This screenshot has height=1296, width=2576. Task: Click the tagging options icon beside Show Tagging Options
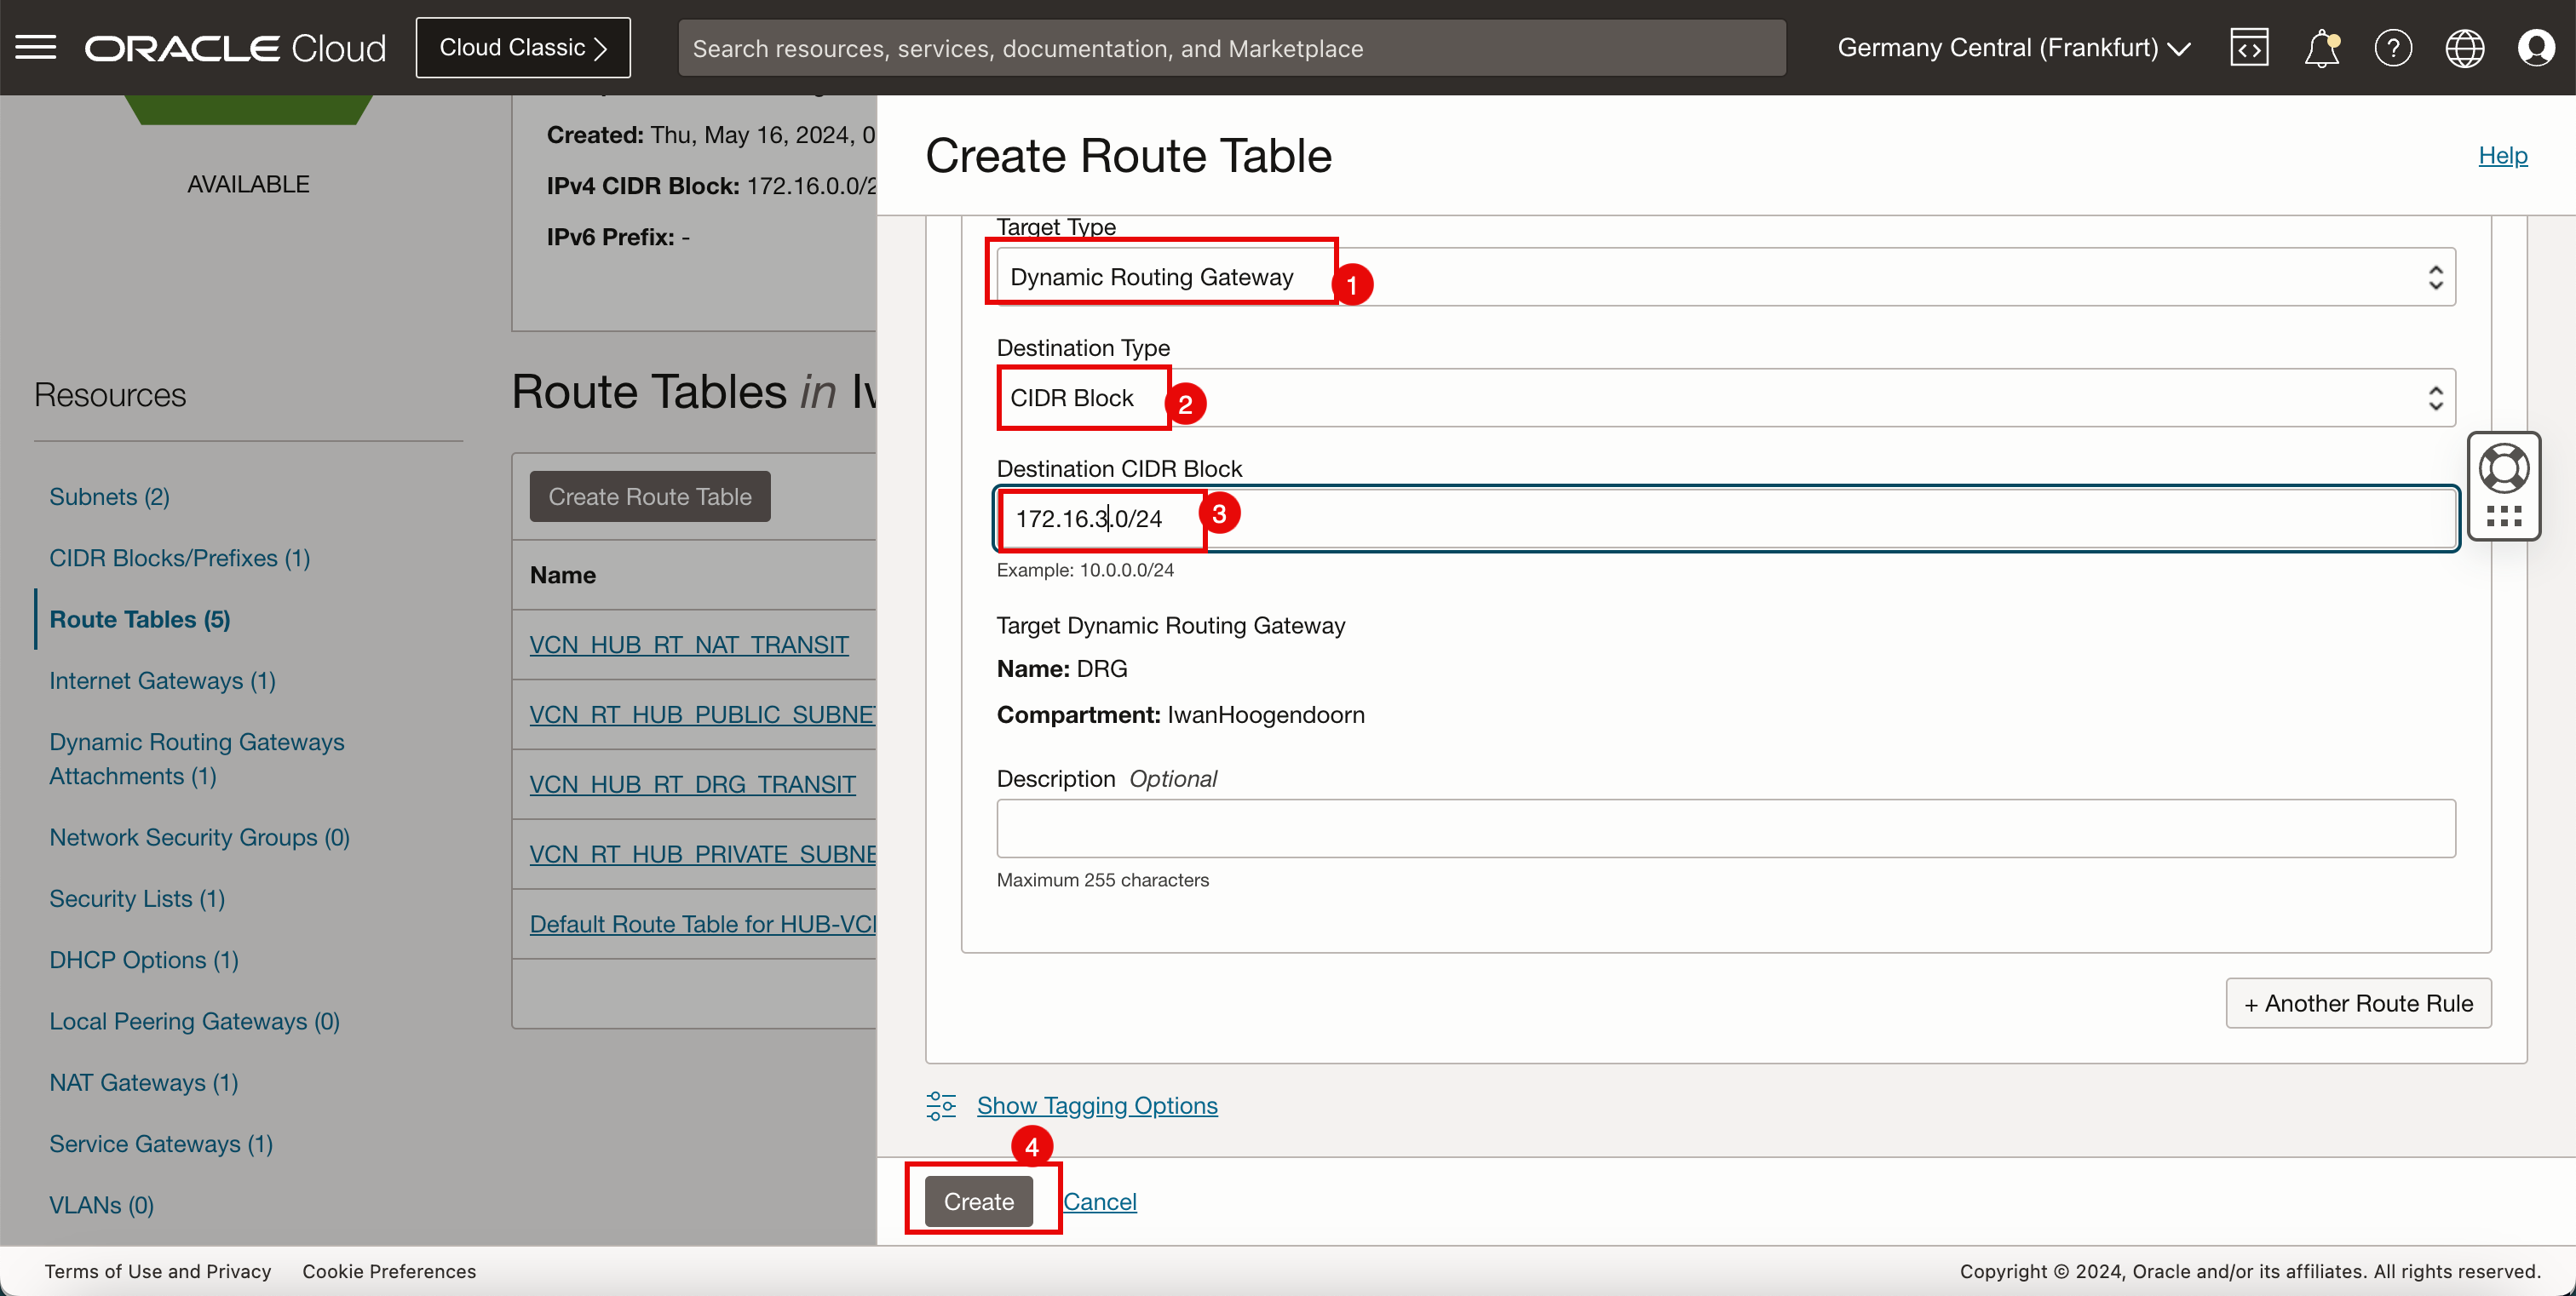click(940, 1104)
